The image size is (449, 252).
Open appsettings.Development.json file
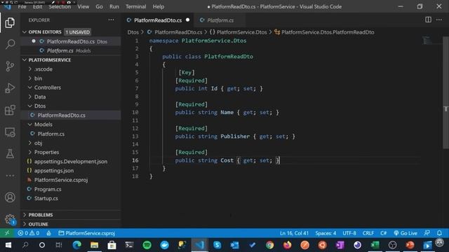tap(70, 162)
